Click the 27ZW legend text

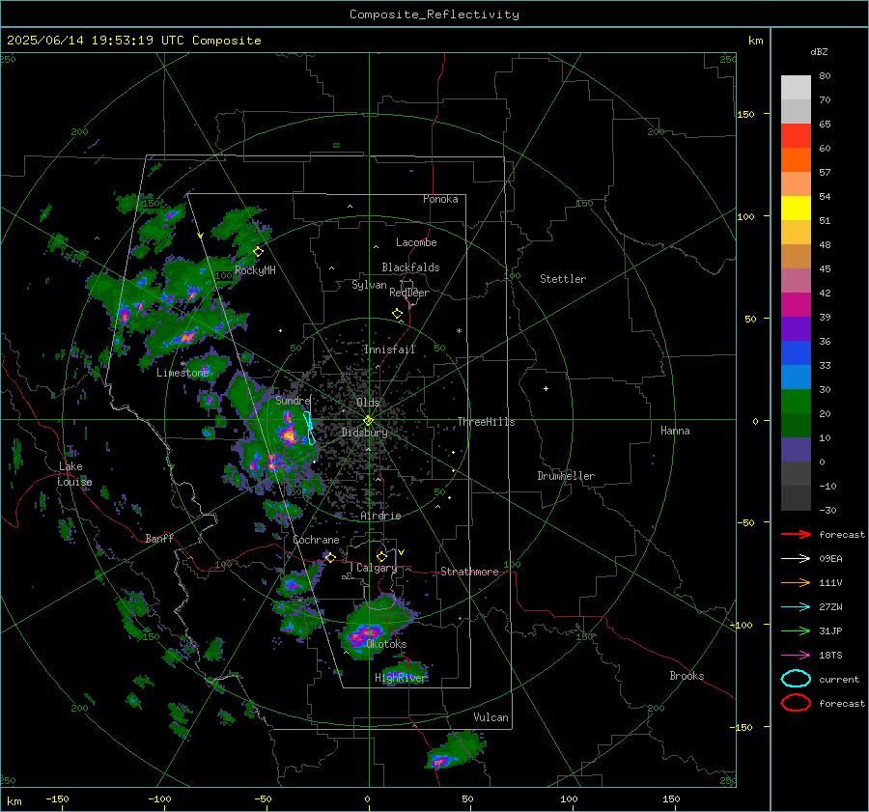coord(830,607)
